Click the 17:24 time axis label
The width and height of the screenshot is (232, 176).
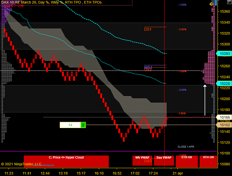point(153,173)
